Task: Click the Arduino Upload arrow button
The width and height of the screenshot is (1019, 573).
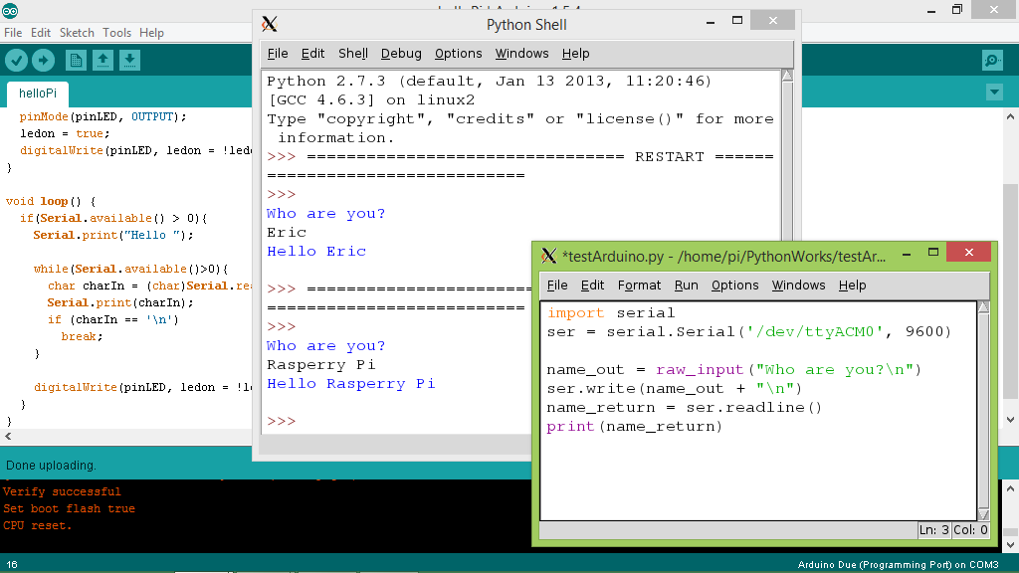Action: [44, 61]
